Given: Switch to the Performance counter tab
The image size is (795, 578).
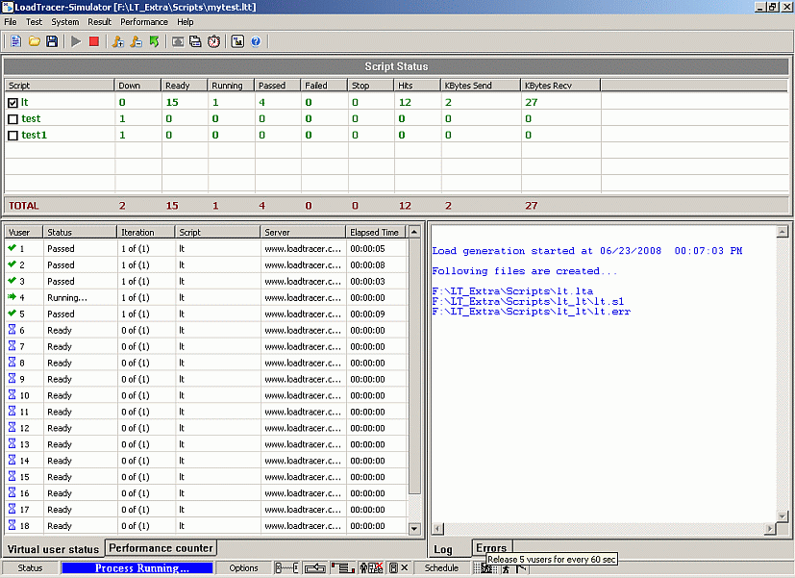Looking at the screenshot, I should (161, 548).
